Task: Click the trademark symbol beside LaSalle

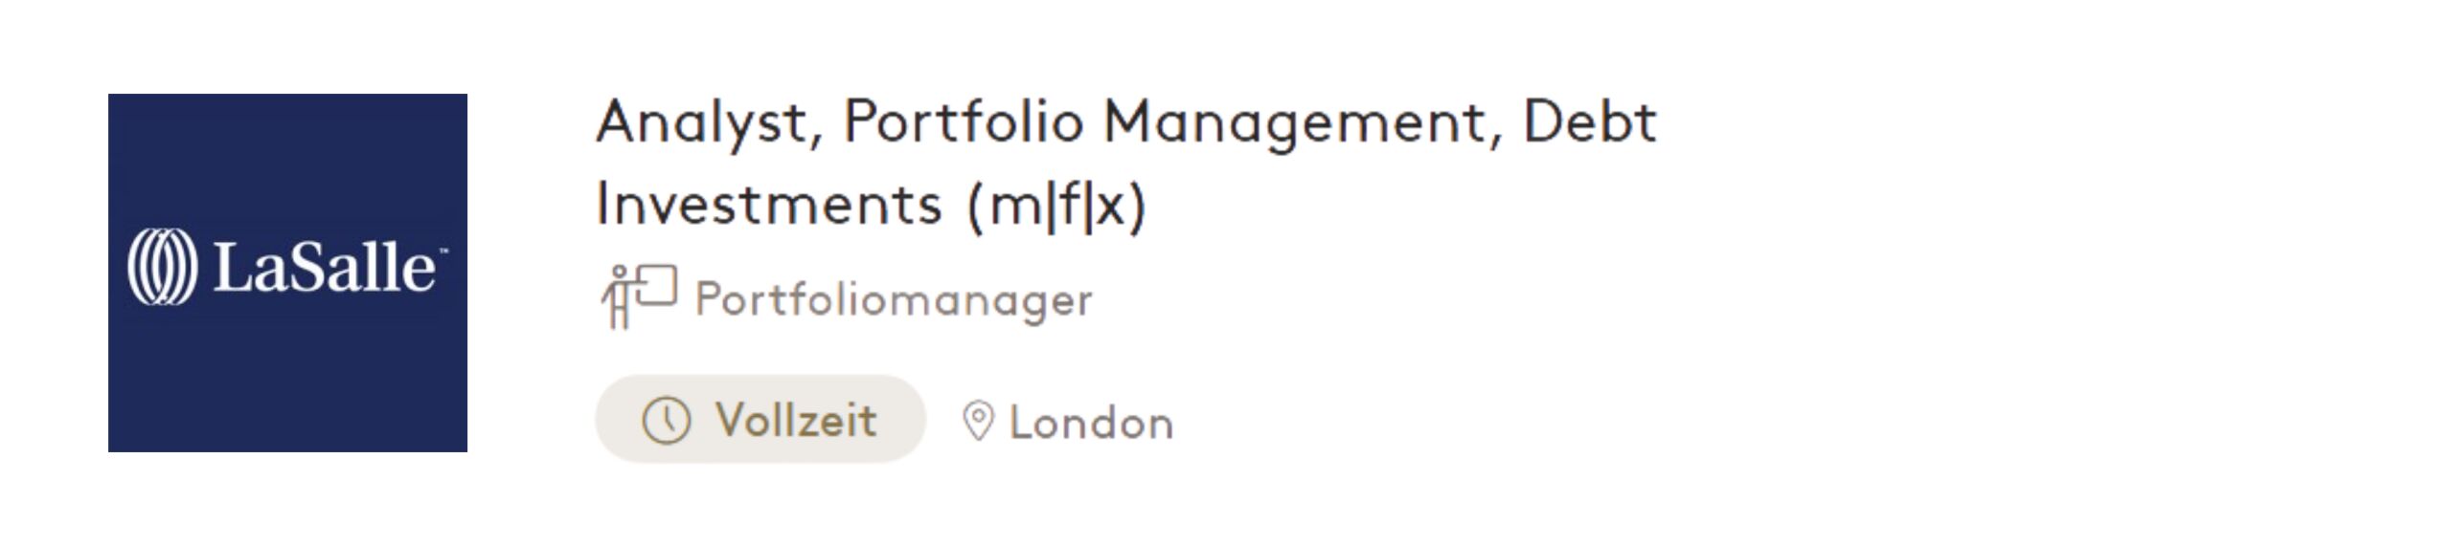Action: (442, 252)
